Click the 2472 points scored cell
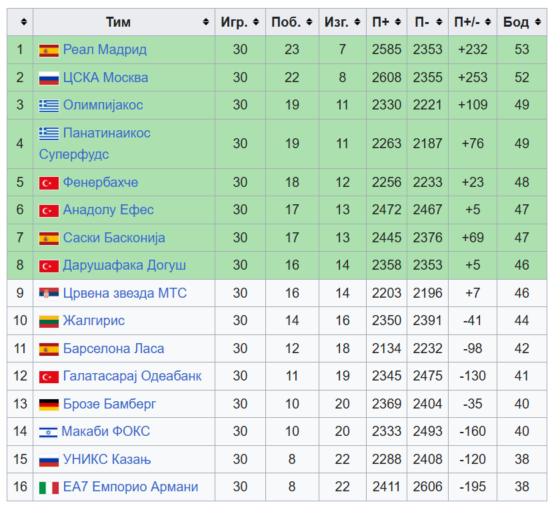 tap(387, 210)
